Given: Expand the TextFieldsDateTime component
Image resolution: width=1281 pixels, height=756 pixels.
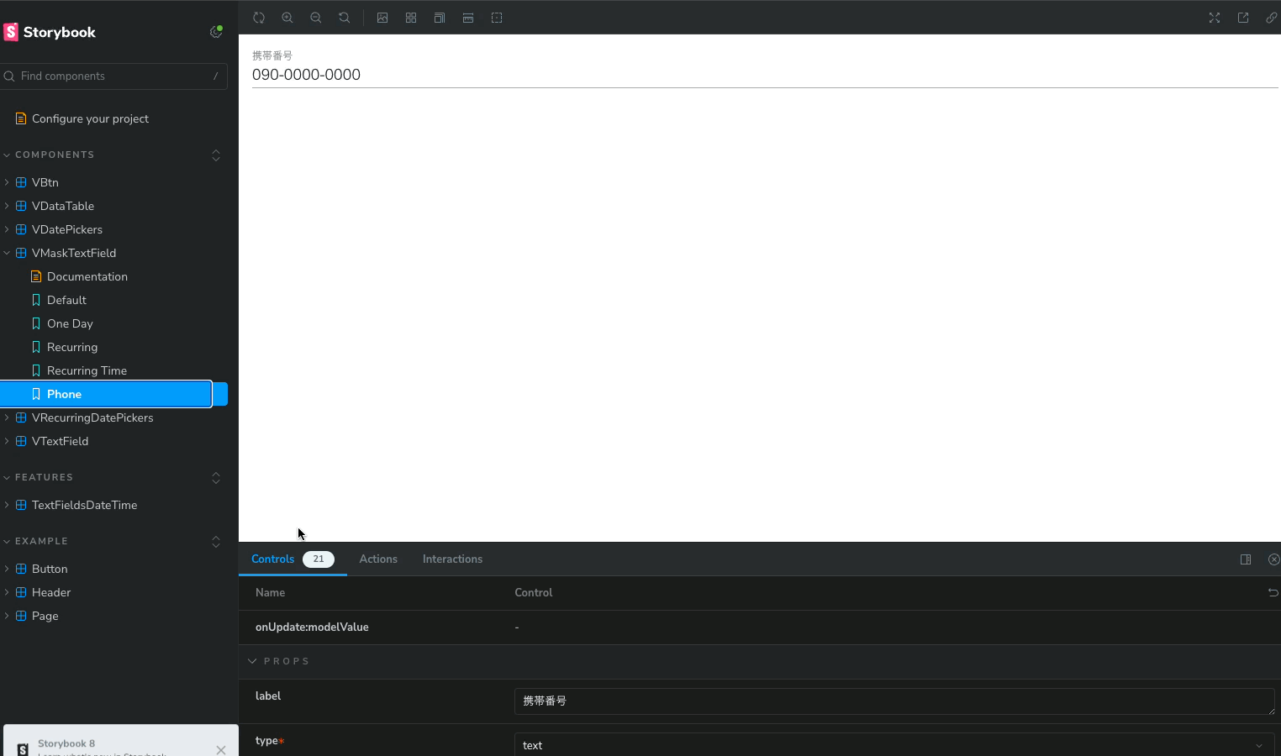Looking at the screenshot, I should point(84,505).
